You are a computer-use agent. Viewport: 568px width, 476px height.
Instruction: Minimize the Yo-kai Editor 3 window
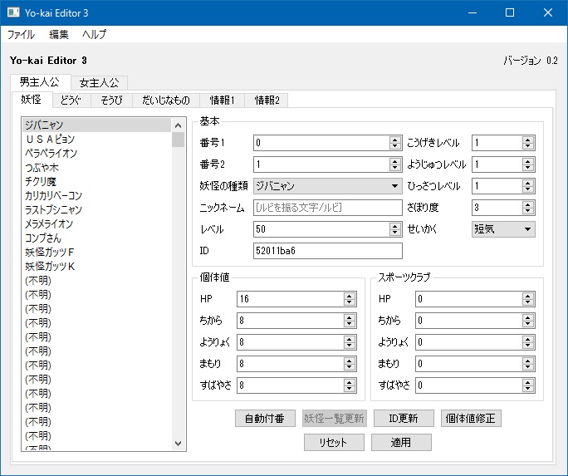point(472,12)
